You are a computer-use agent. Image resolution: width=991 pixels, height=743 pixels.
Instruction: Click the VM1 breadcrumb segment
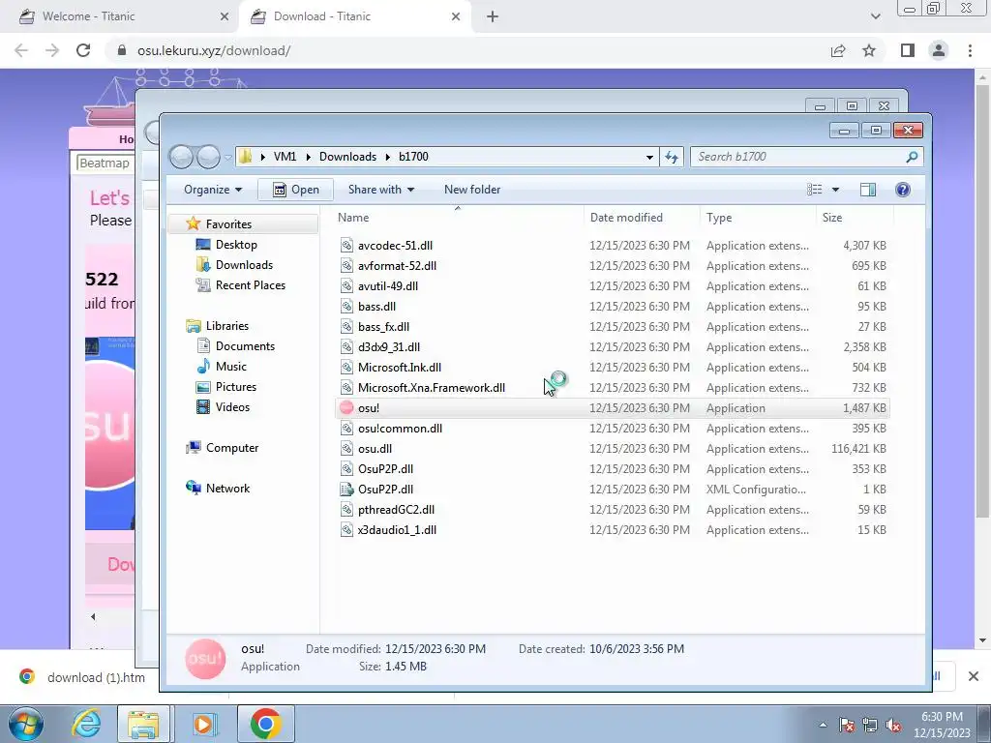285,157
